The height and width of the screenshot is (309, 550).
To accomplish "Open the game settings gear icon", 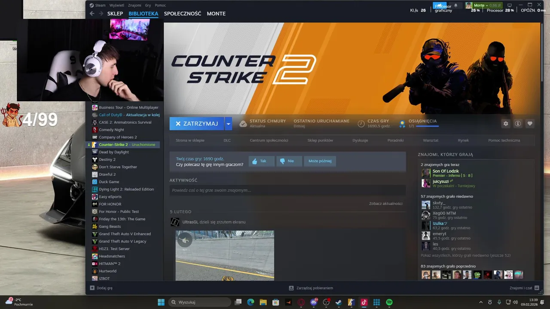I will (506, 124).
